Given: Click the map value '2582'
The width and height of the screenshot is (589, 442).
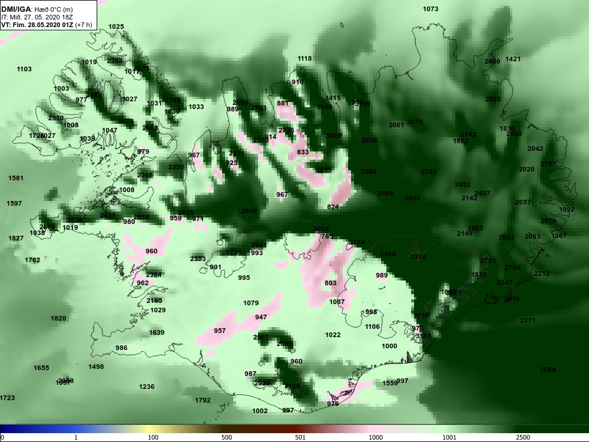Looking at the screenshot, I should 493,99.
